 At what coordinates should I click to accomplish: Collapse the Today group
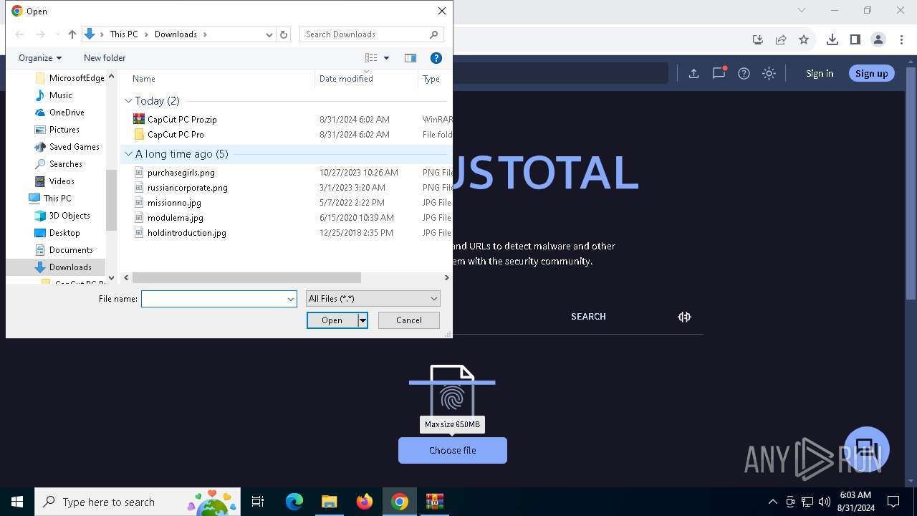coord(128,101)
